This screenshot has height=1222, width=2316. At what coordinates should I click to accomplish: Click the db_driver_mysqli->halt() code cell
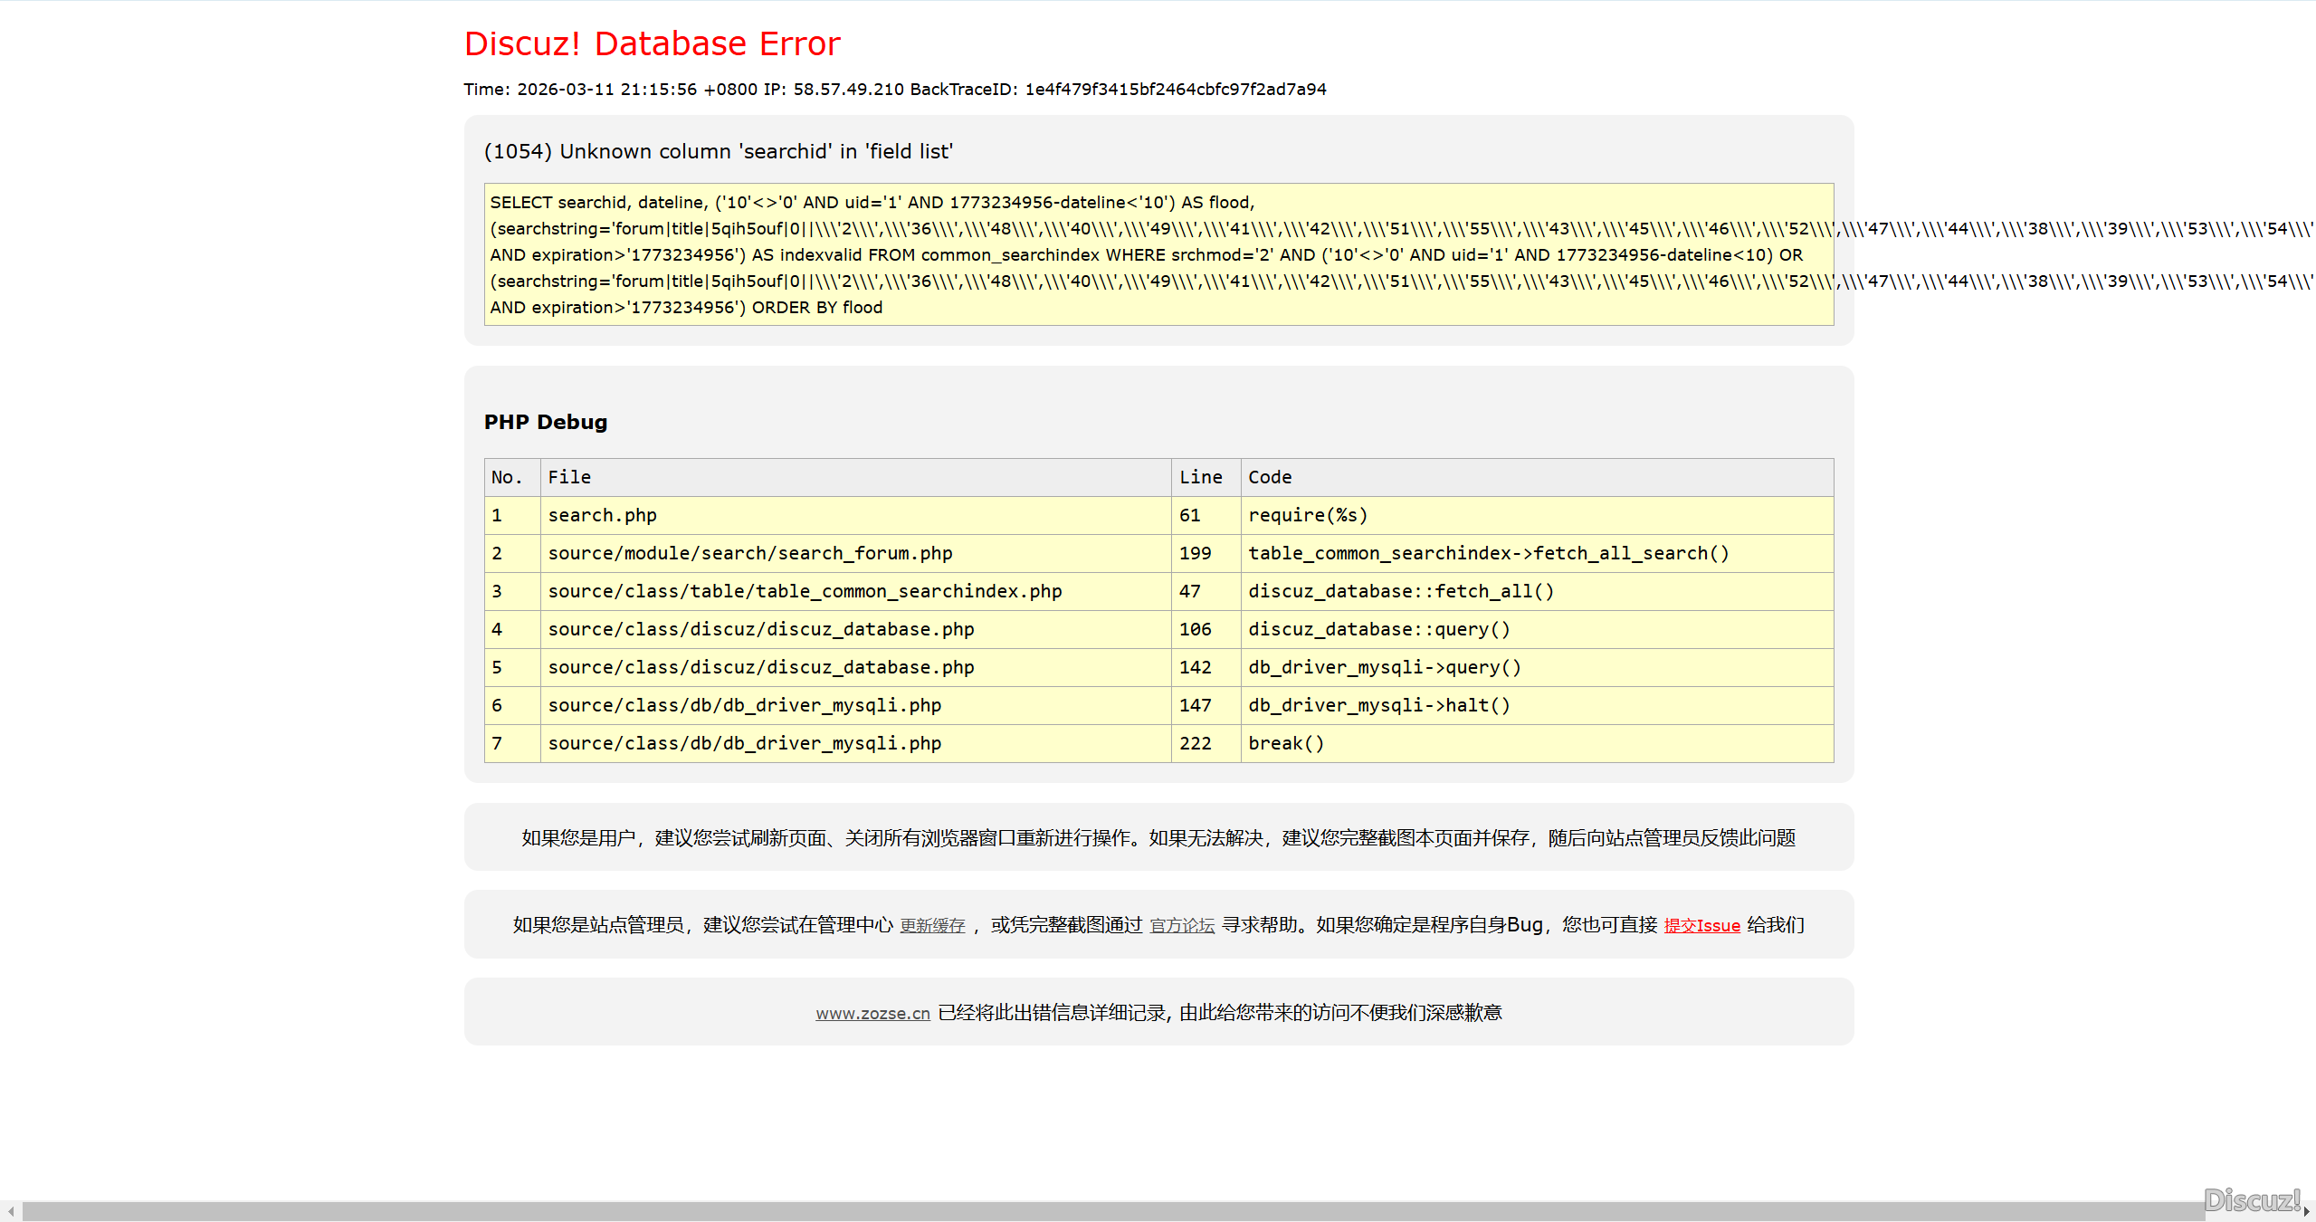tap(1378, 705)
